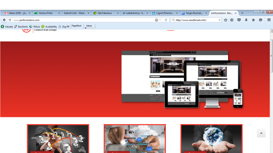Bookmark this page with the star icon
The width and height of the screenshot is (273, 153).
point(226,20)
